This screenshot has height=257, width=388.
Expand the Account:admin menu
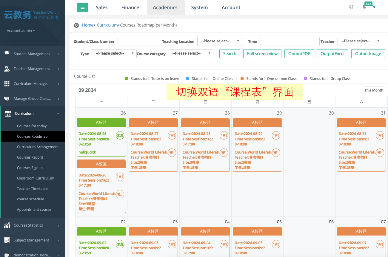21,31
